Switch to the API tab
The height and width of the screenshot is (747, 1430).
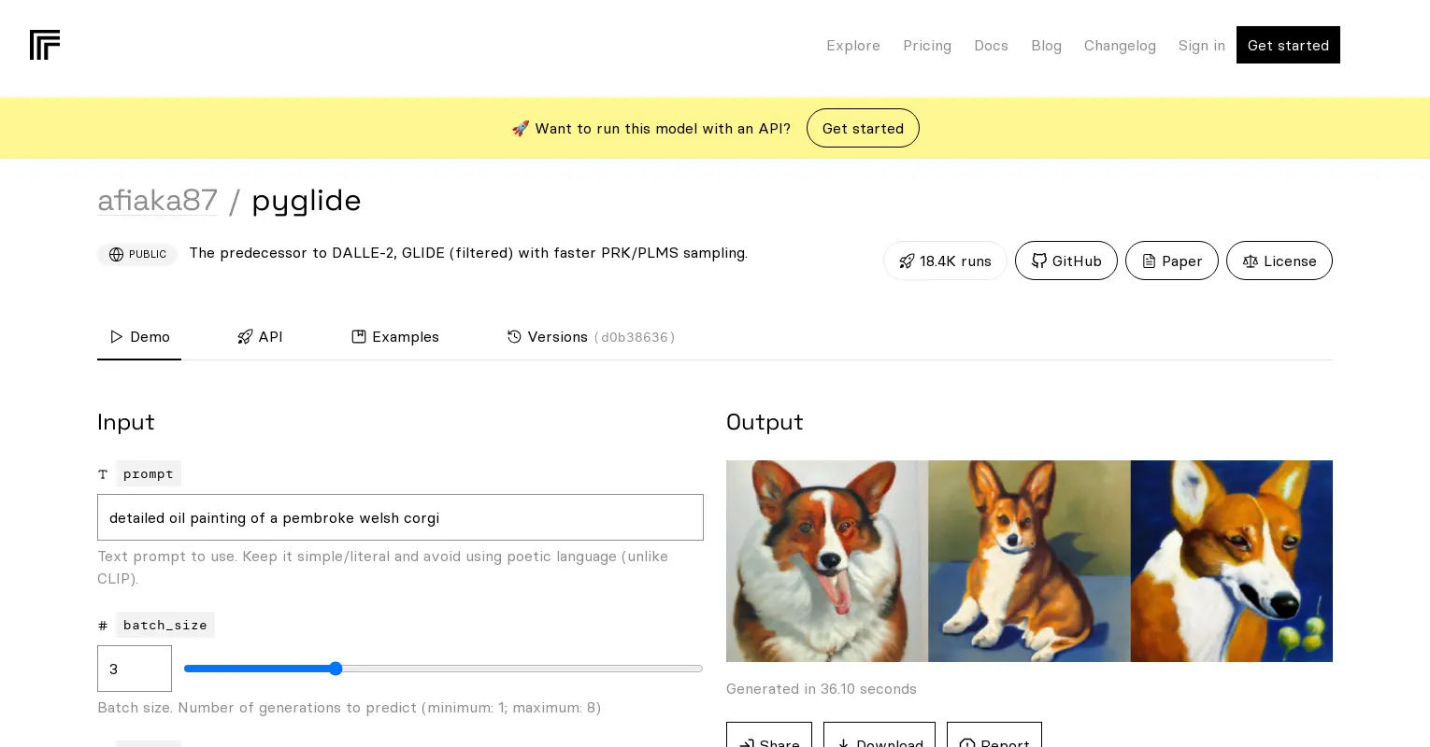(260, 337)
